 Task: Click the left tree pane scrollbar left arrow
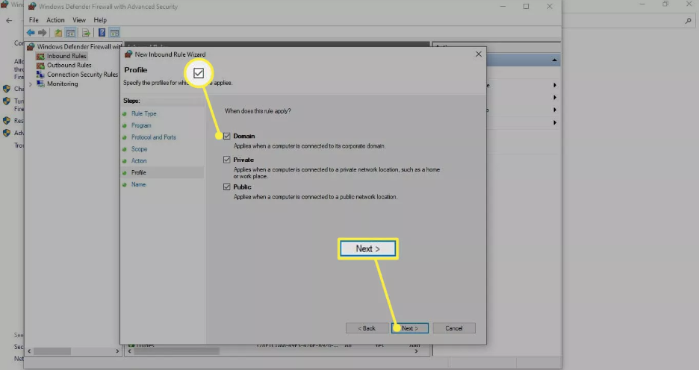(29, 351)
